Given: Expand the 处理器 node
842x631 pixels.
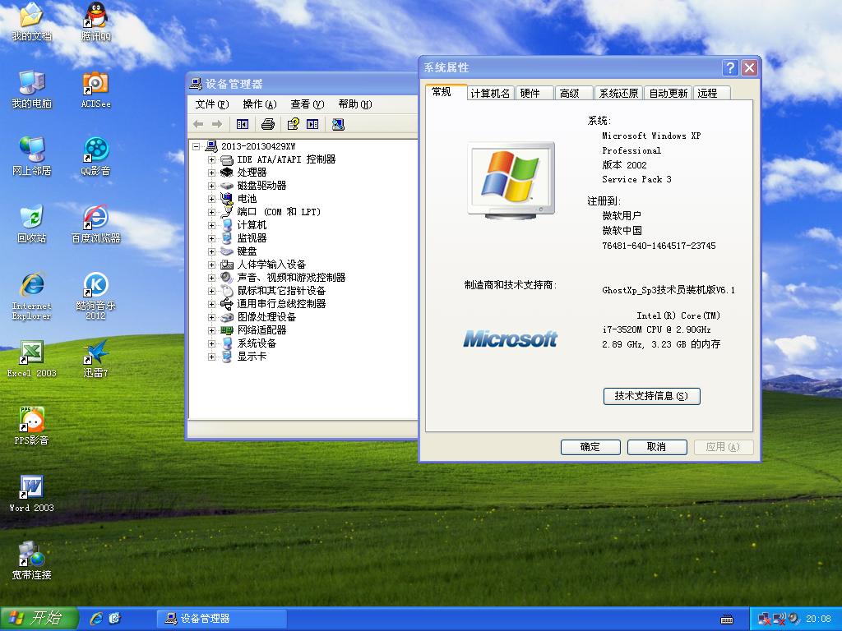Looking at the screenshot, I should pos(211,173).
